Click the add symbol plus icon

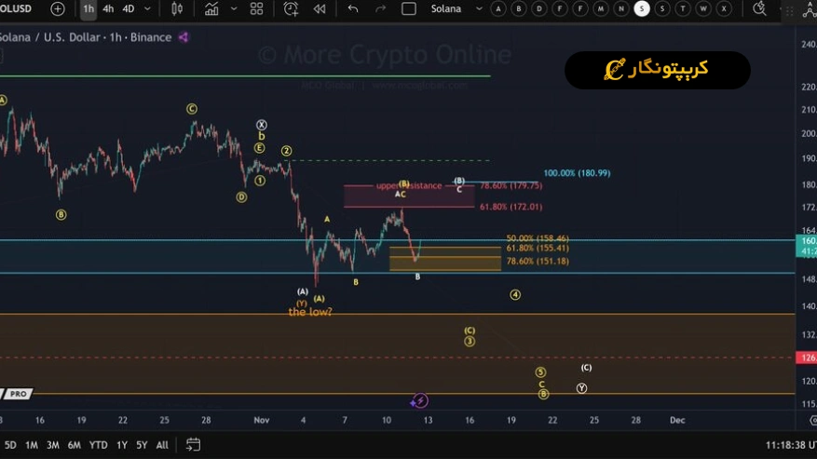pyautogui.click(x=58, y=9)
